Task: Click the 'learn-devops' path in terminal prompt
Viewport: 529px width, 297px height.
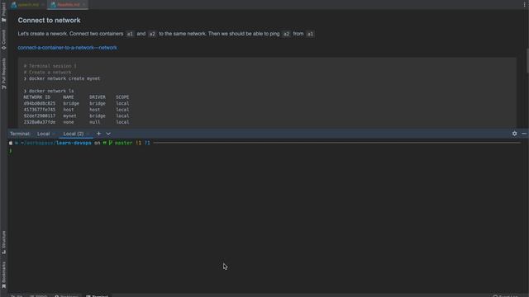Action: click(x=74, y=143)
